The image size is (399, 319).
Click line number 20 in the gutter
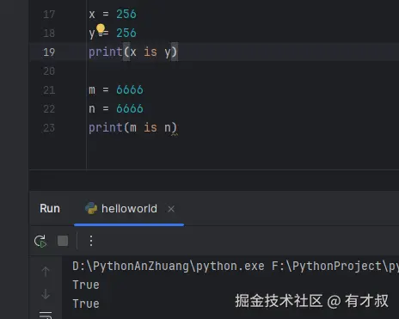point(49,71)
